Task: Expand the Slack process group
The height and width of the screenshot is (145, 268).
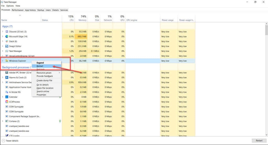Action: click(x=3, y=41)
